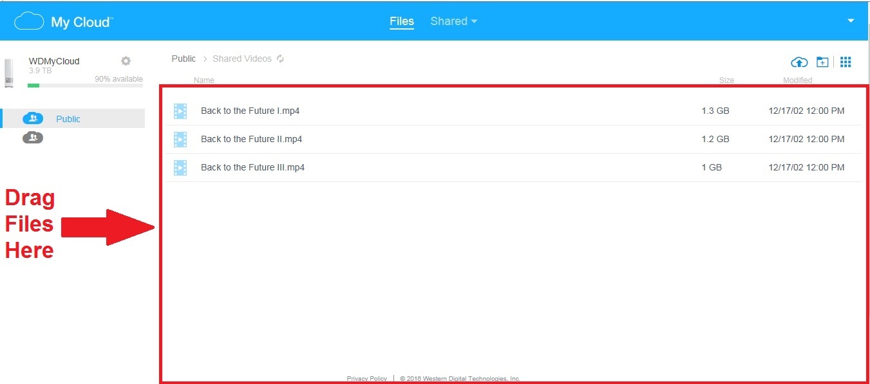Switch to grid view icon

[x=846, y=62]
